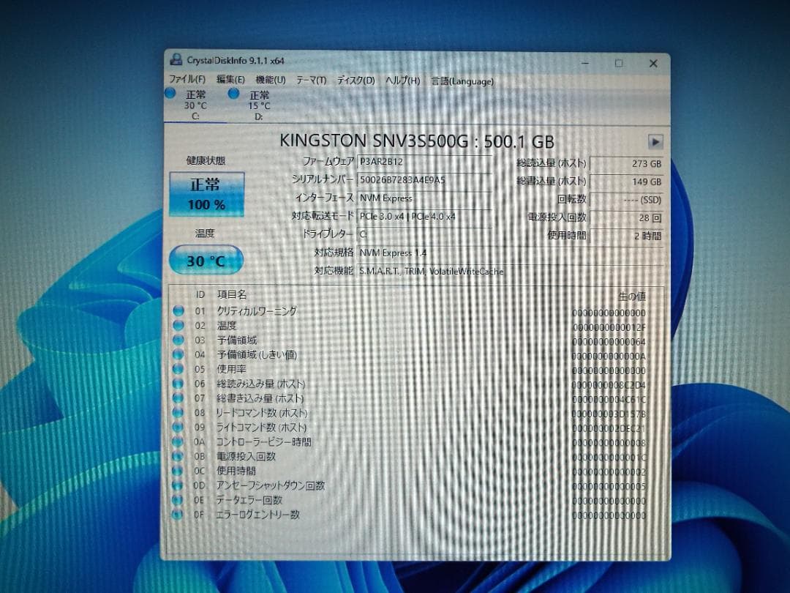790x593 pixels.
Task: Click the 30°C temperature indicator button
Action: 205,261
